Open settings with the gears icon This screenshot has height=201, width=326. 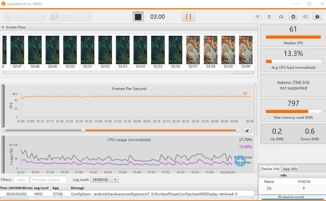305,17
